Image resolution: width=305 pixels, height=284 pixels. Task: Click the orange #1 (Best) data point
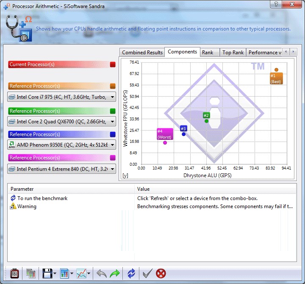(x=276, y=70)
